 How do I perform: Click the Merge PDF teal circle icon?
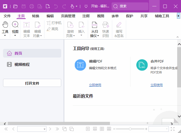click(x=142, y=65)
